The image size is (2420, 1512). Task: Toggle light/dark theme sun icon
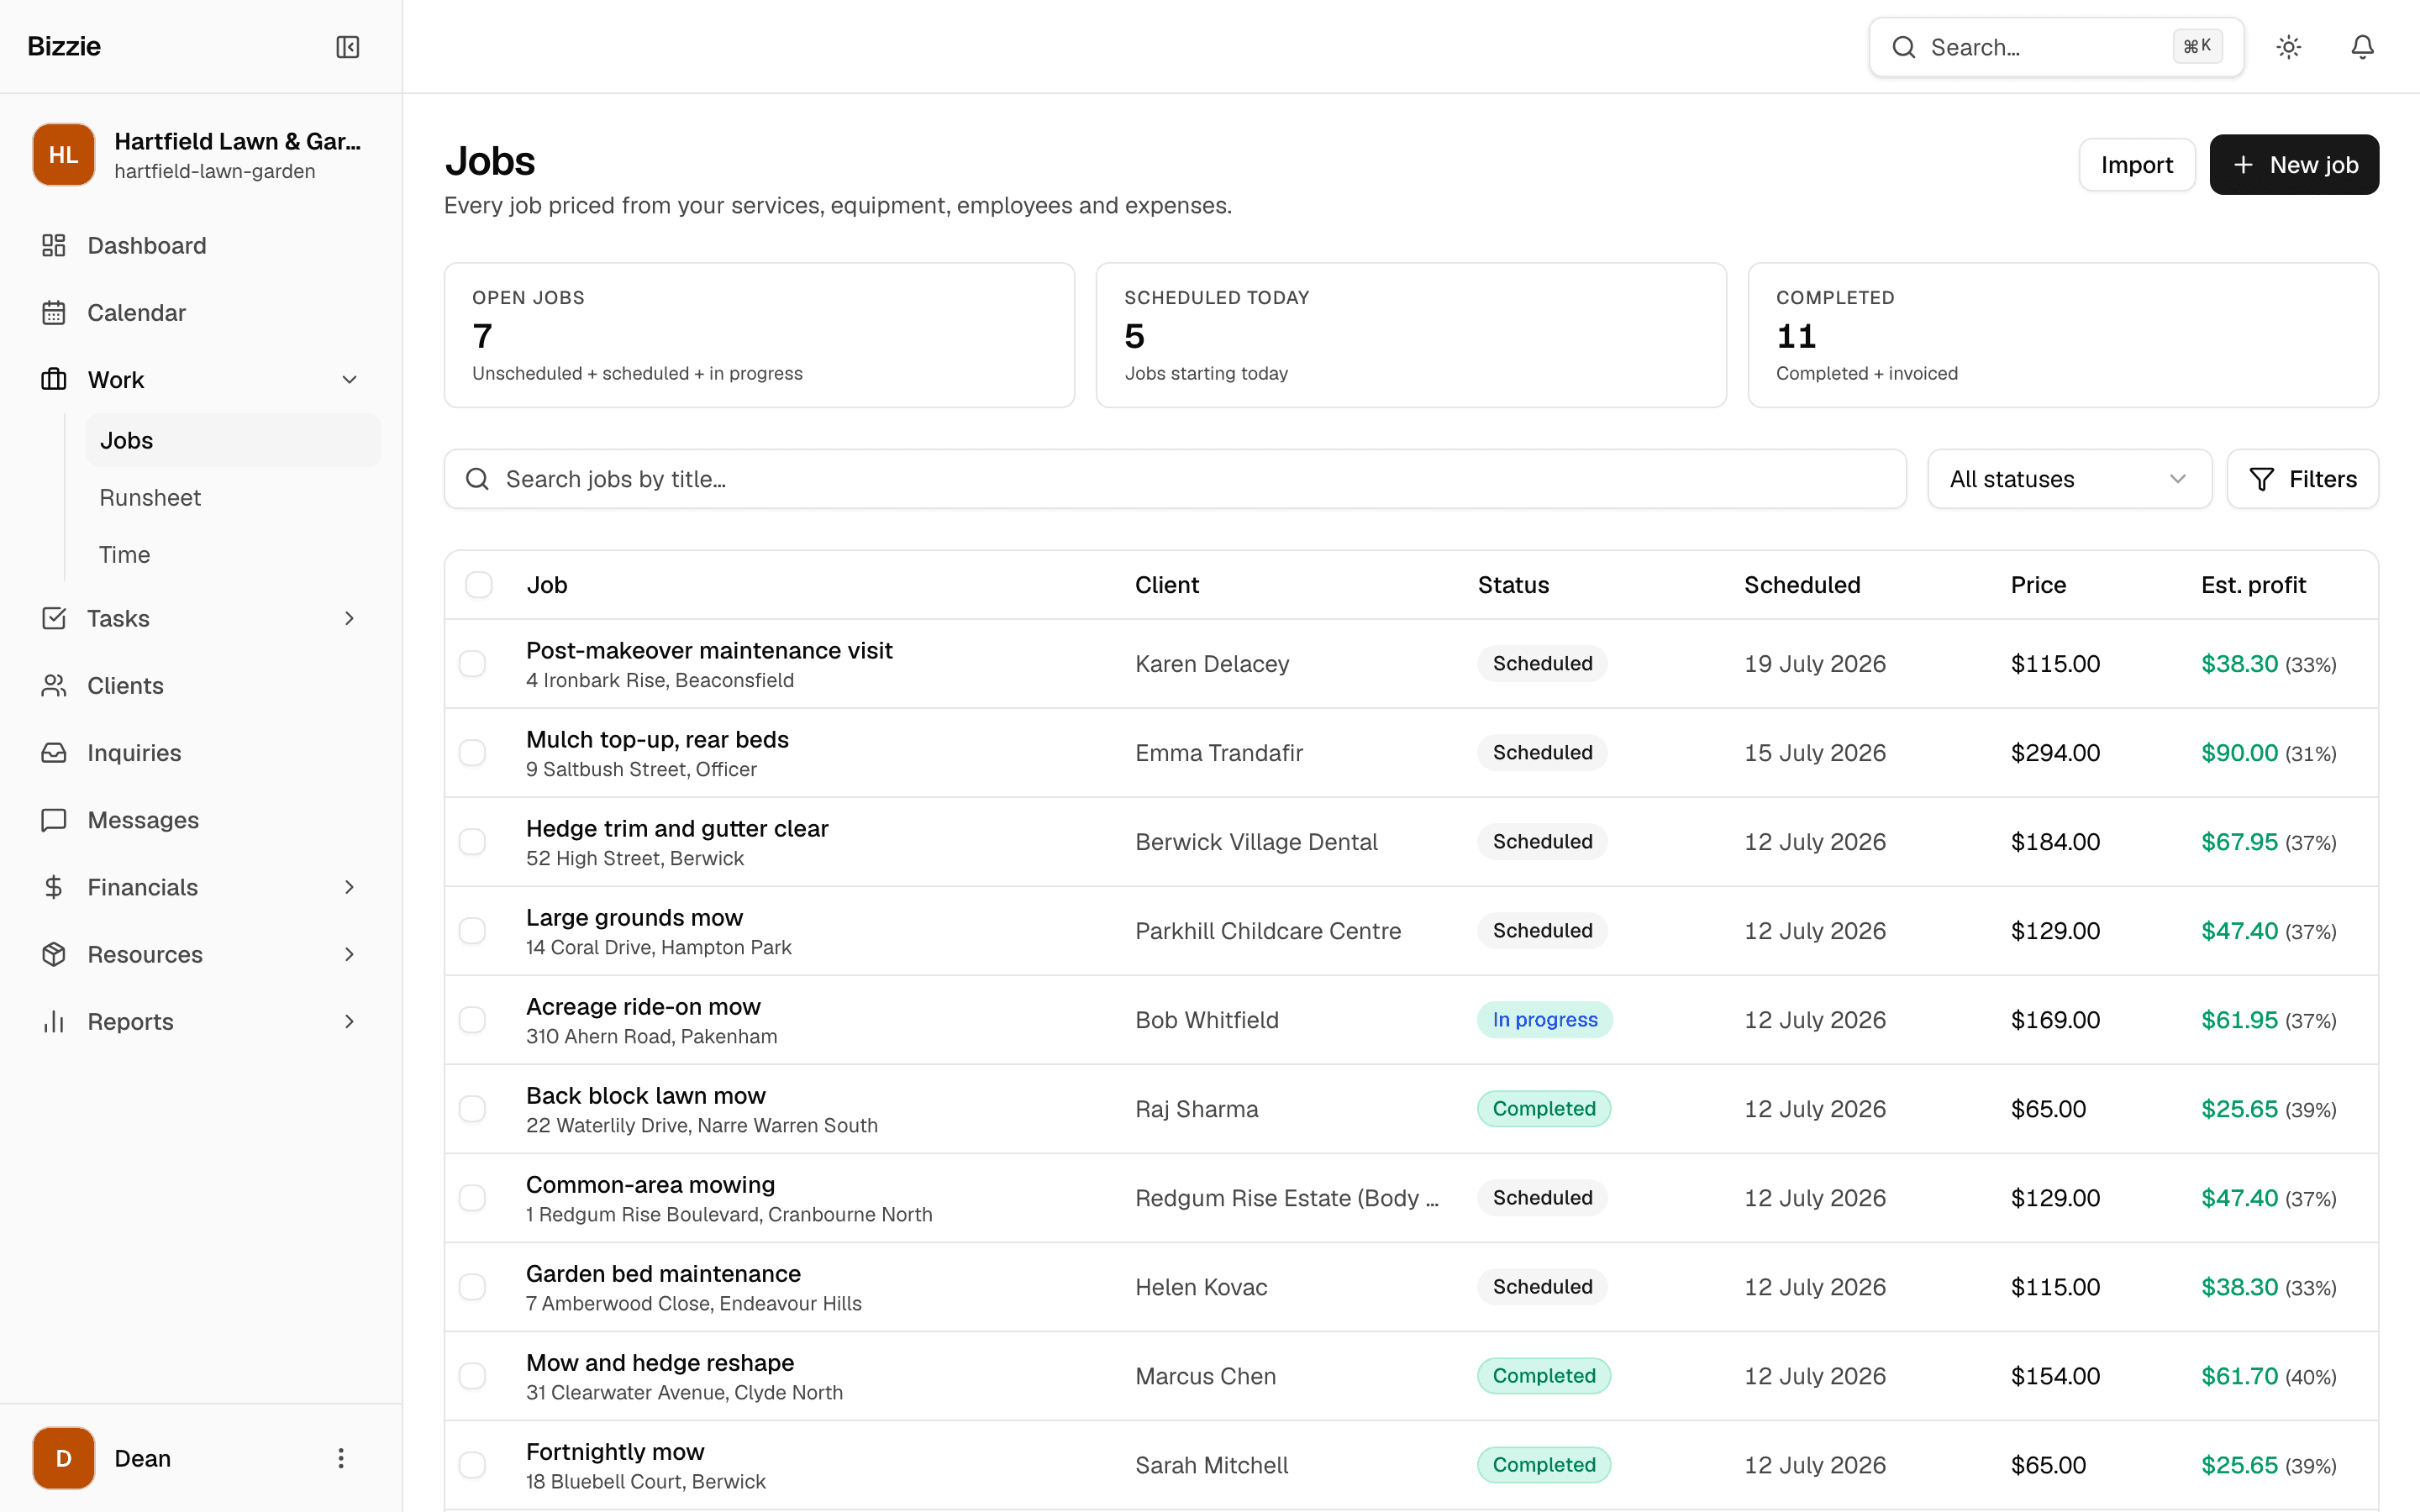[2288, 47]
